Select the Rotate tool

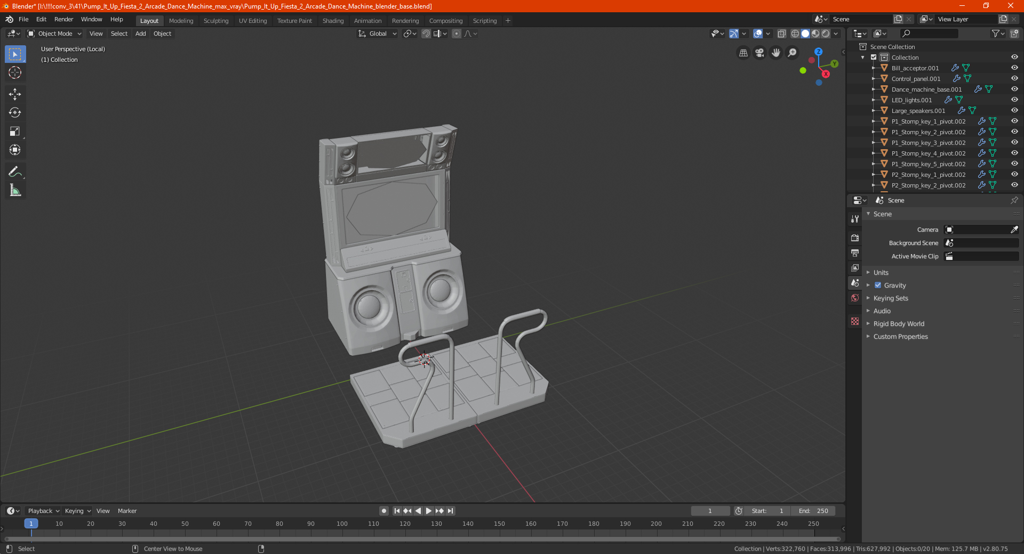click(15, 113)
